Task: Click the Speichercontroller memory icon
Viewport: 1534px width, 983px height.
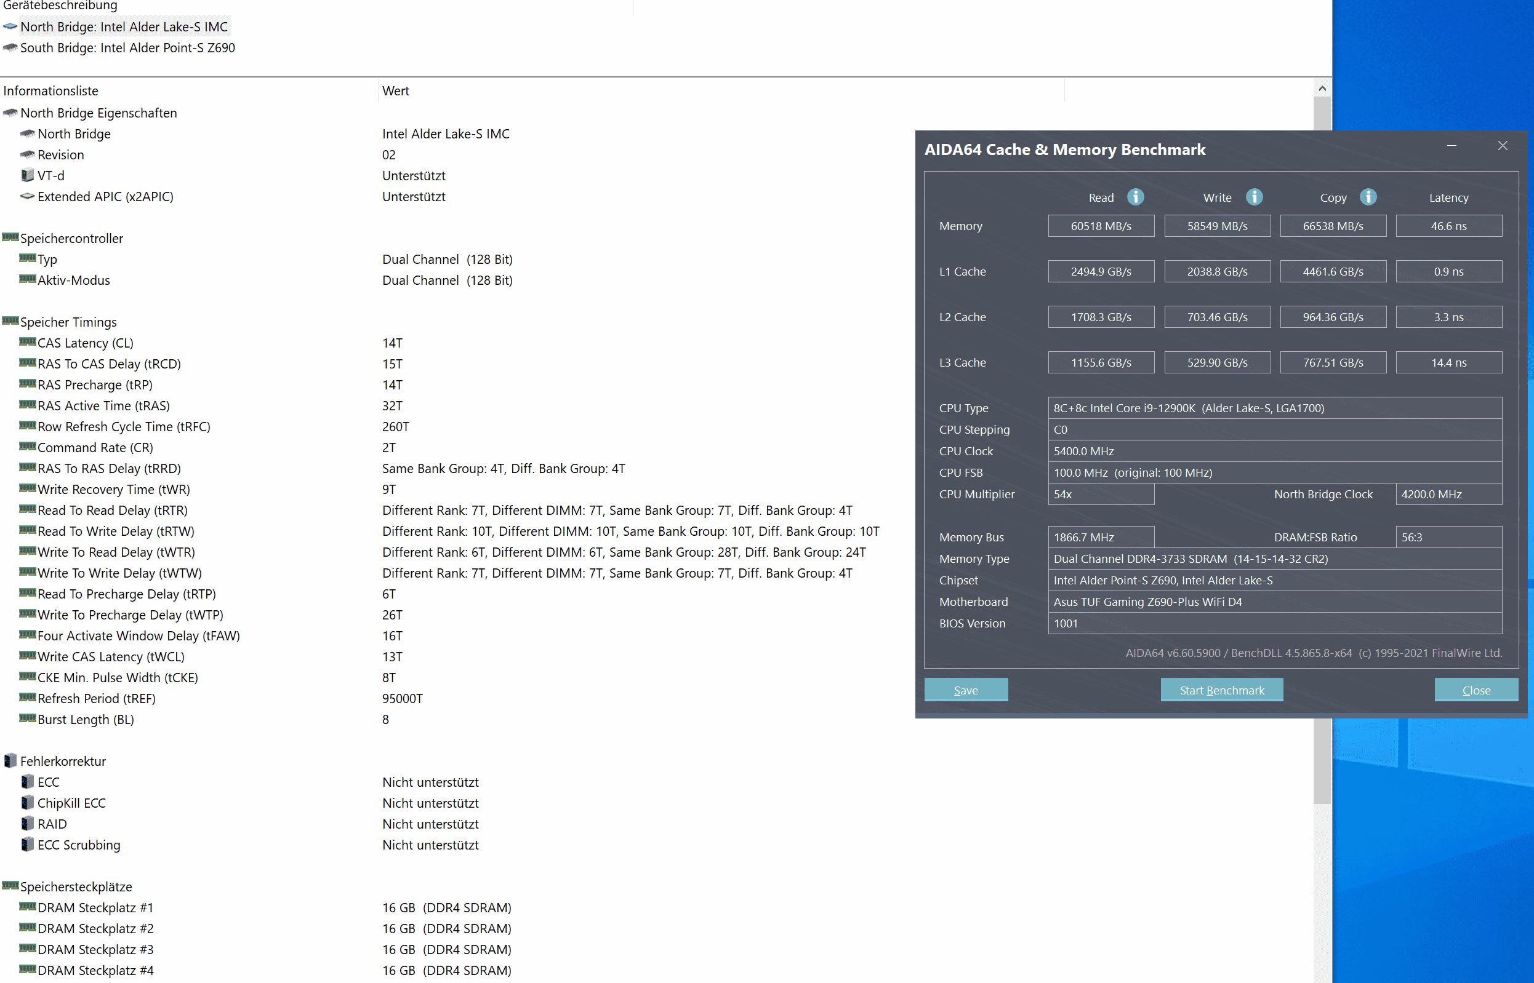Action: pos(10,237)
